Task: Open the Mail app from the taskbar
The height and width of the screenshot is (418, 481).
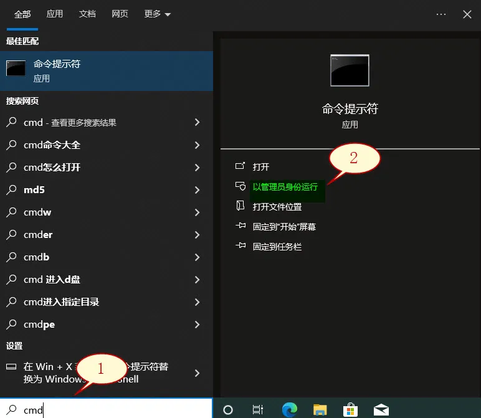Action: pyautogui.click(x=381, y=409)
